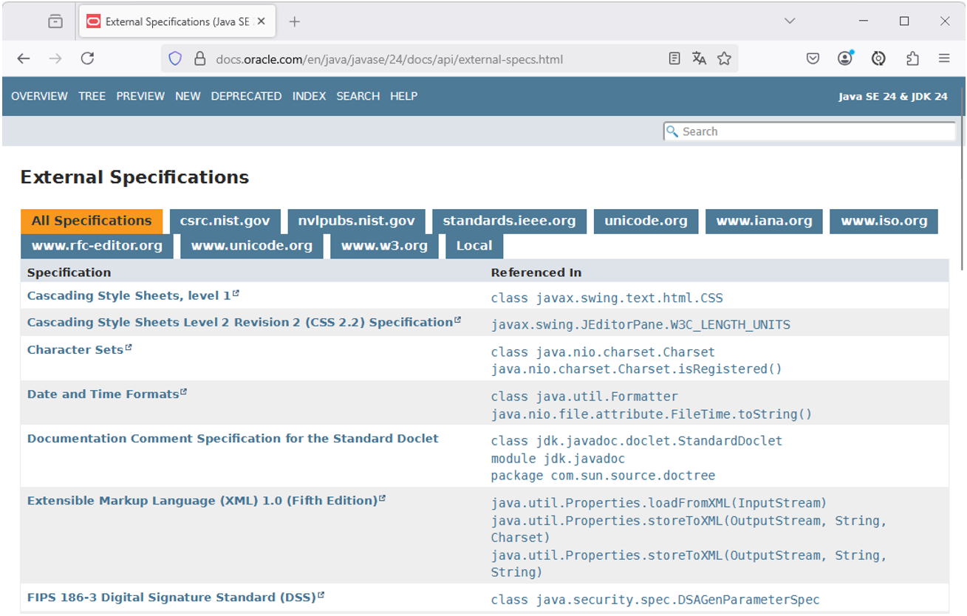967x616 pixels.
Task: Close the External Specifications tab
Action: (x=261, y=21)
